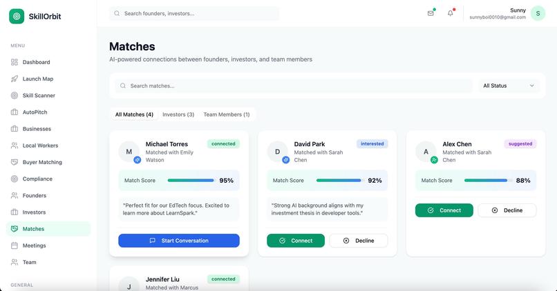Click Michael Torres quote about EdTech focus
The width and height of the screenshot is (557, 291).
coord(179,209)
